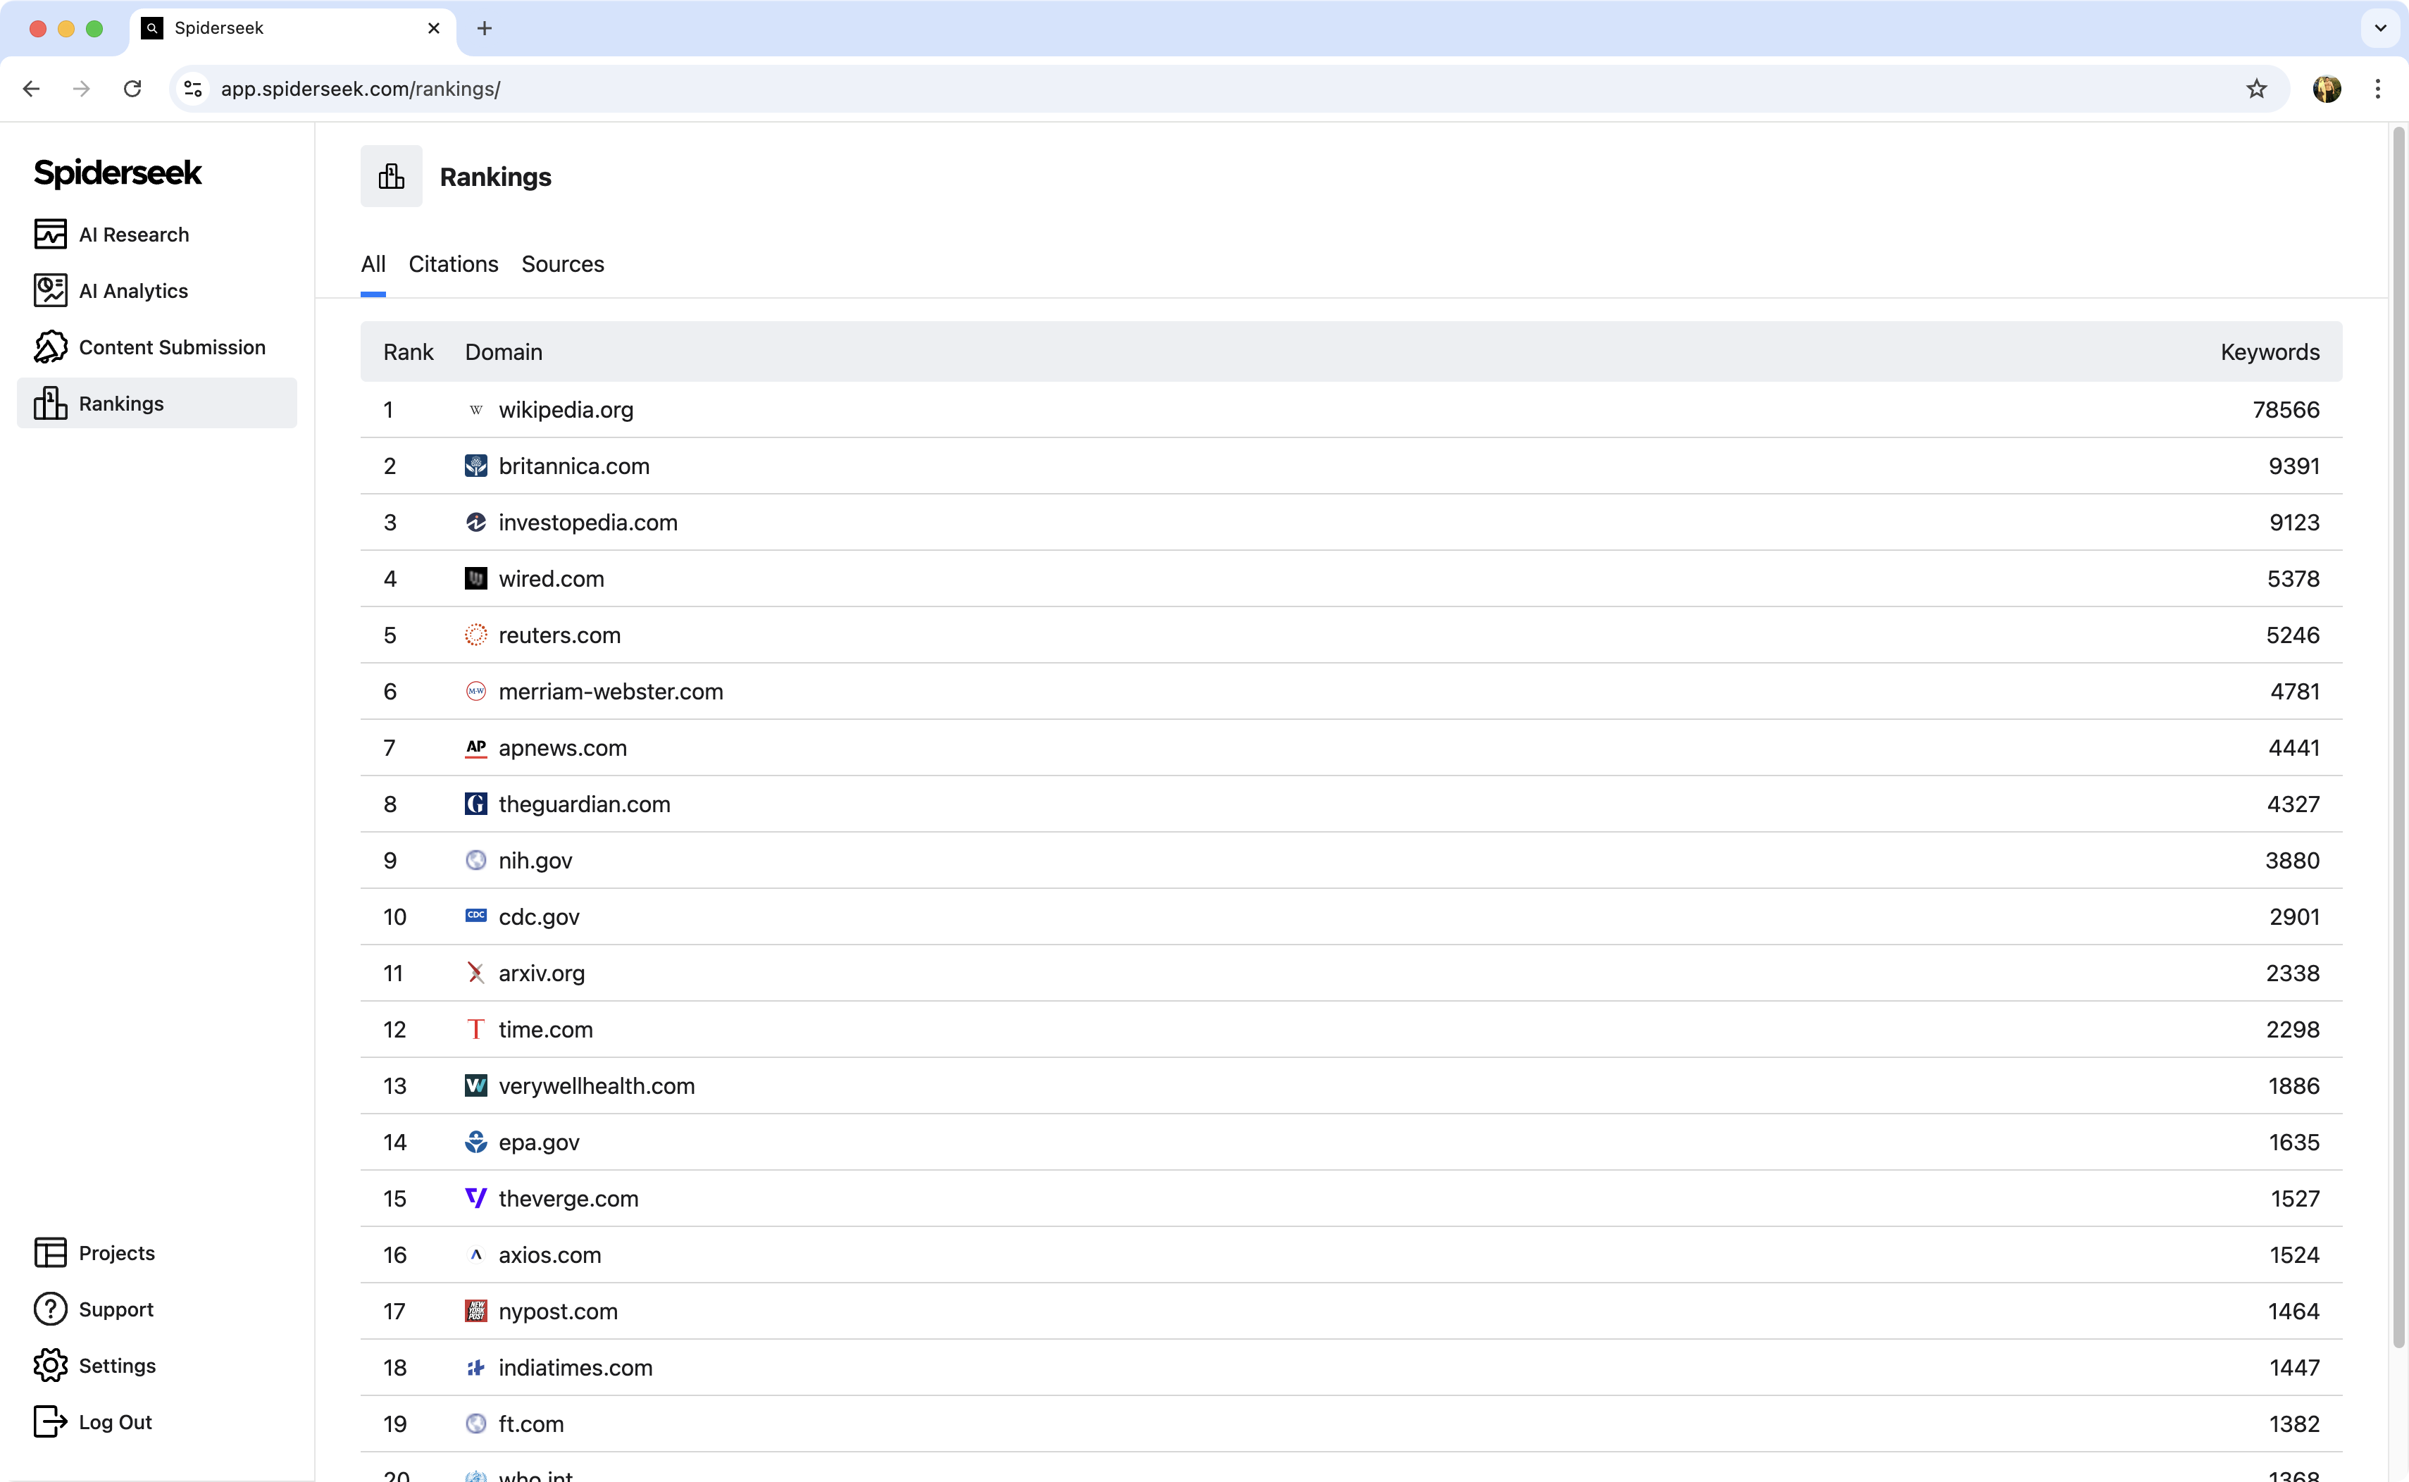The image size is (2409, 1482).
Task: Open a new browser tab
Action: tap(484, 28)
